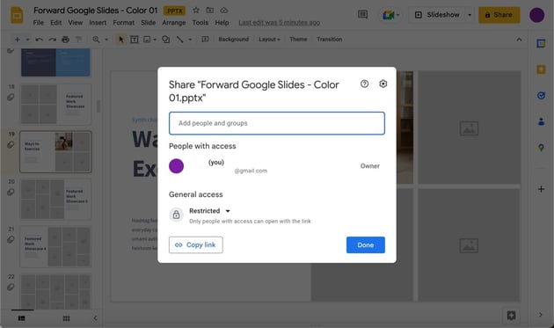Click the Add comment toolbar icon
Viewport: 554px width, 328px height.
pyautogui.click(x=205, y=40)
